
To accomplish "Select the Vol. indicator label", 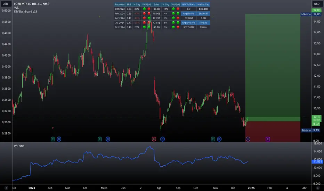I will point(16,8).
